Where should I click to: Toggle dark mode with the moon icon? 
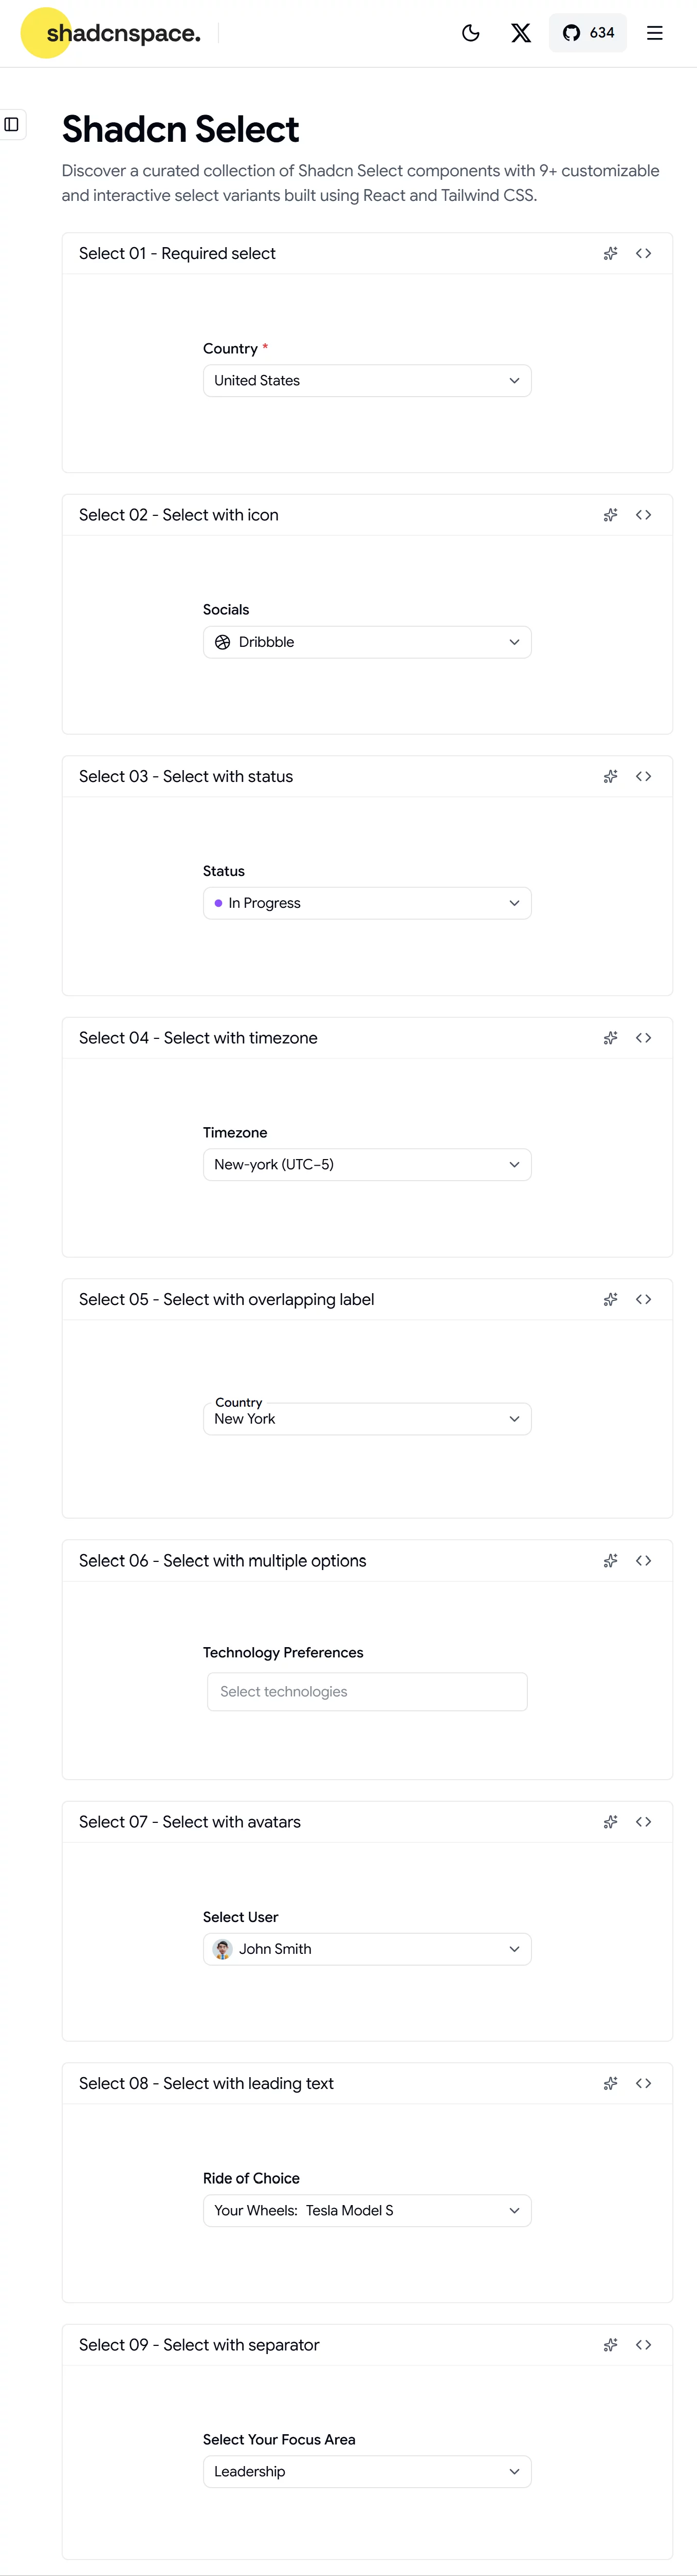471,33
